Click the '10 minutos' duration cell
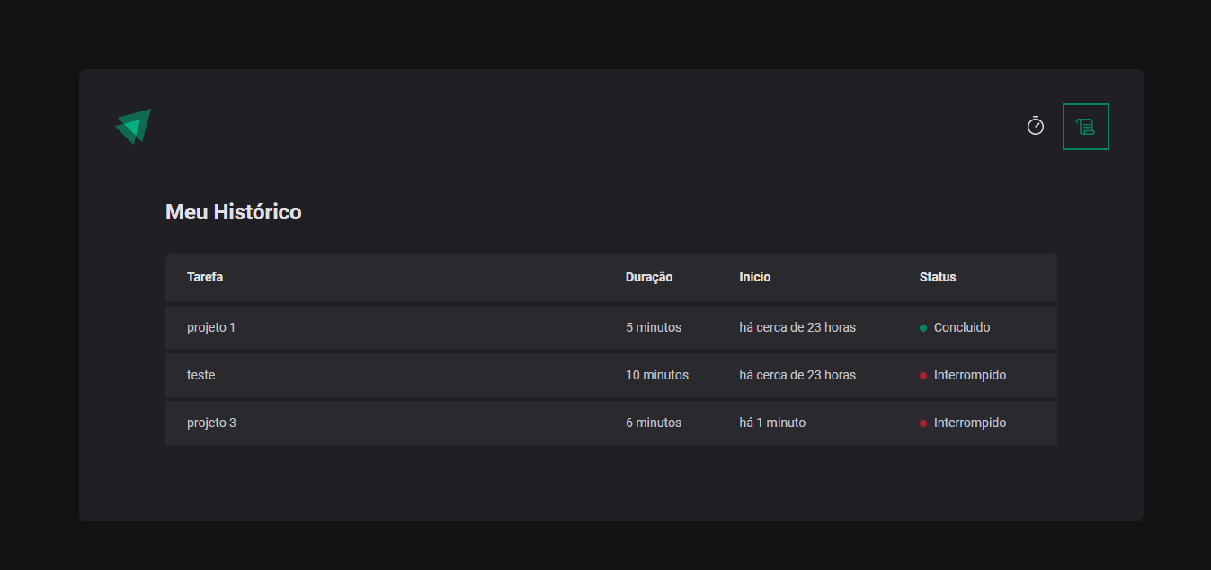This screenshot has height=570, width=1211. (x=657, y=375)
